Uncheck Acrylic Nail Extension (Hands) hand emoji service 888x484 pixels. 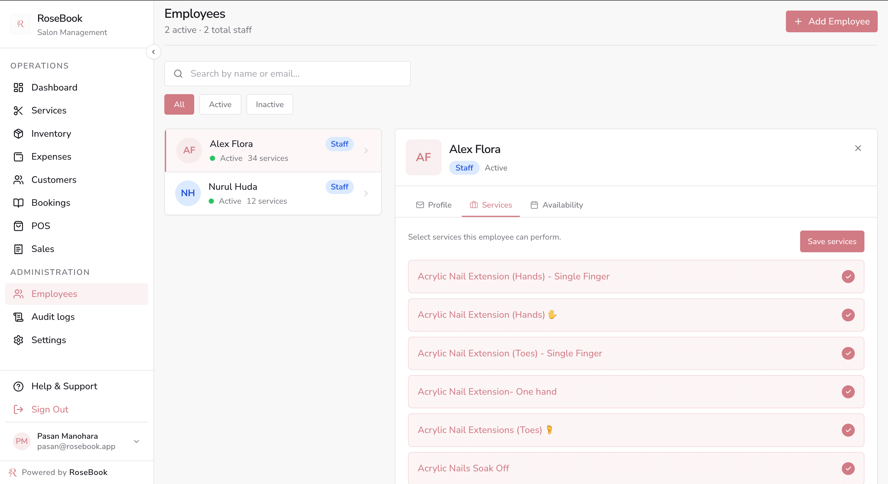click(848, 315)
